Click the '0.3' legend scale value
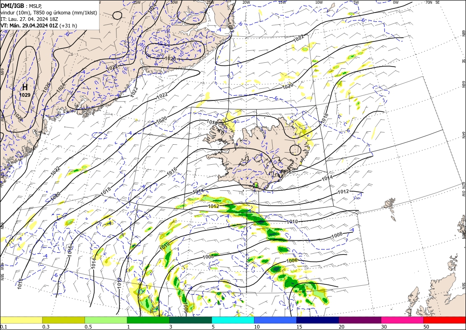 [x=46, y=327]
